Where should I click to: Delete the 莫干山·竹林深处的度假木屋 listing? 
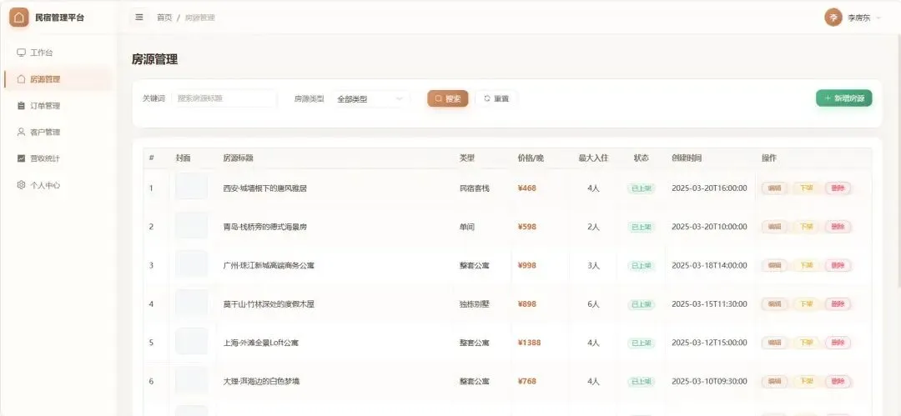pyautogui.click(x=838, y=304)
